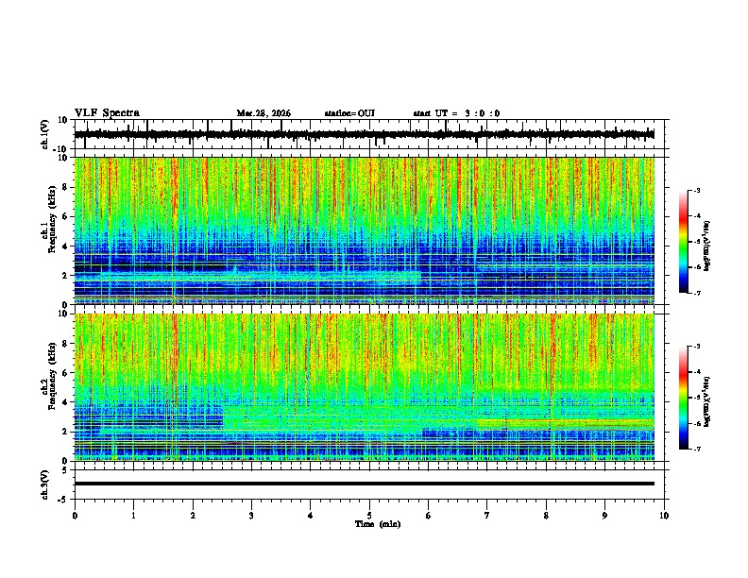748x578 pixels.
Task: Click ch.2 frequency axis tick "4"
Action: 65,402
